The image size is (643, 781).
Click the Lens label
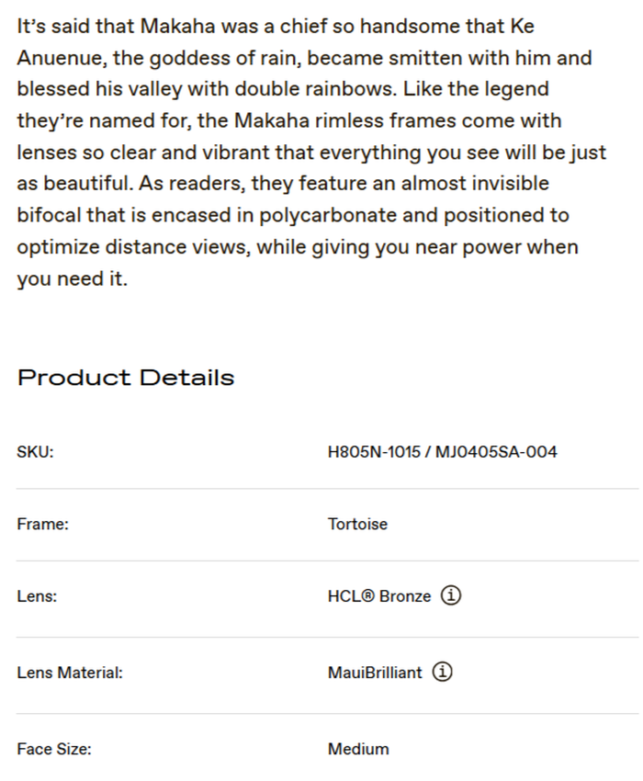click(37, 596)
